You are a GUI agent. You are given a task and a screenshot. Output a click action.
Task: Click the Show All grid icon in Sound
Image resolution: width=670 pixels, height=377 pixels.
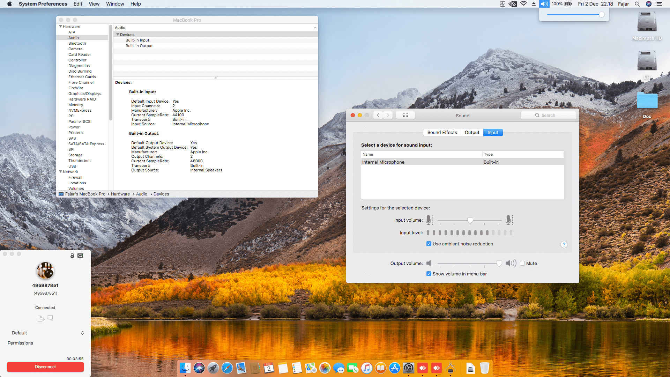[405, 115]
